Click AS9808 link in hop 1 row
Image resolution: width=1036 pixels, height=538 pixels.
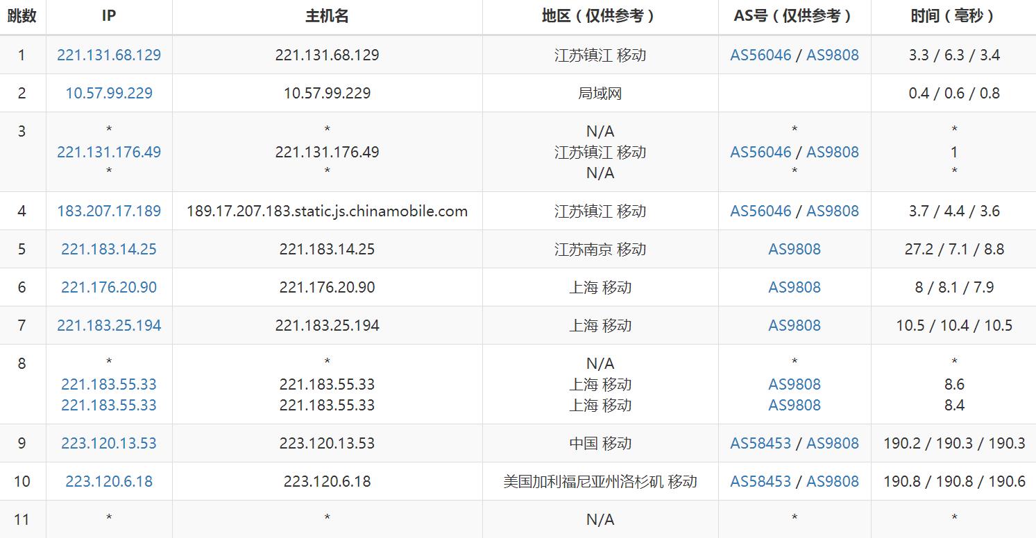click(x=833, y=55)
